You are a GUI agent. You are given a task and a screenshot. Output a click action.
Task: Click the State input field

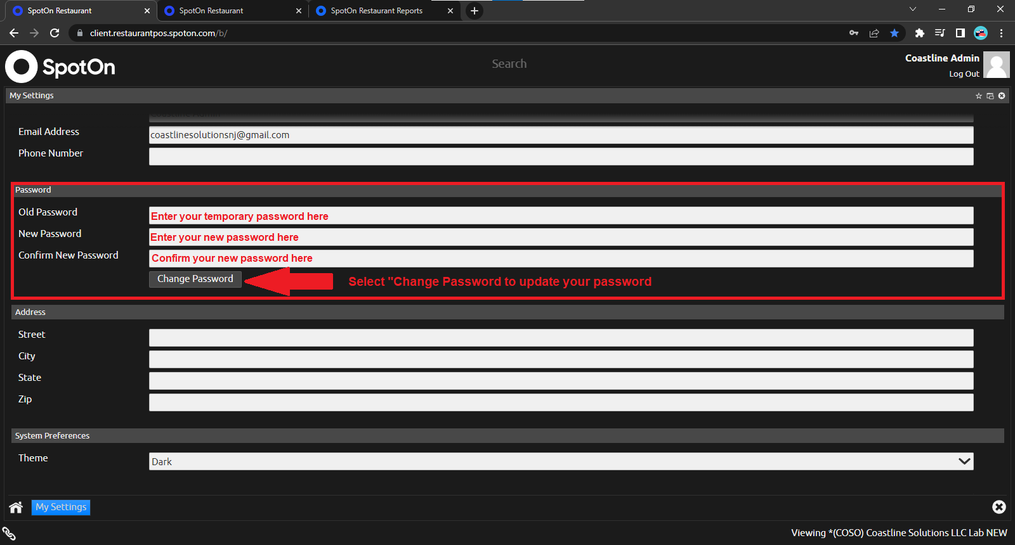click(x=561, y=381)
